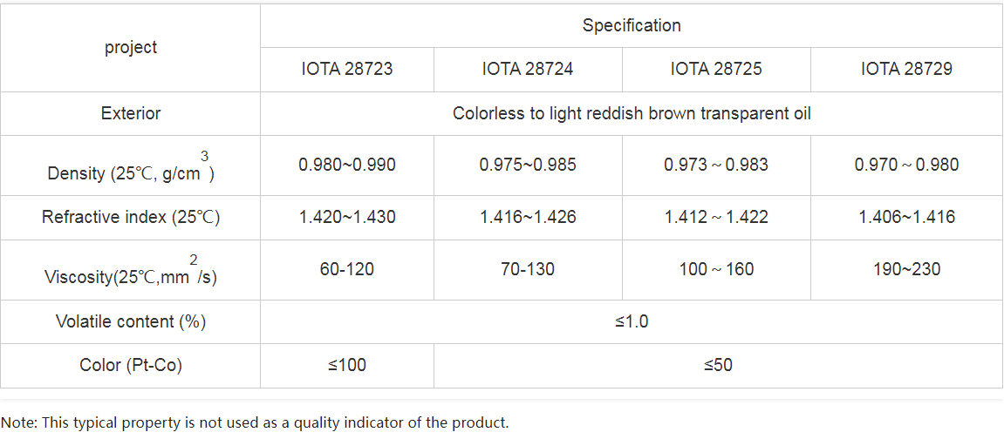Screen dimensions: 1004x439
Task: Click the 'project' header cell
Action: pyautogui.click(x=131, y=48)
